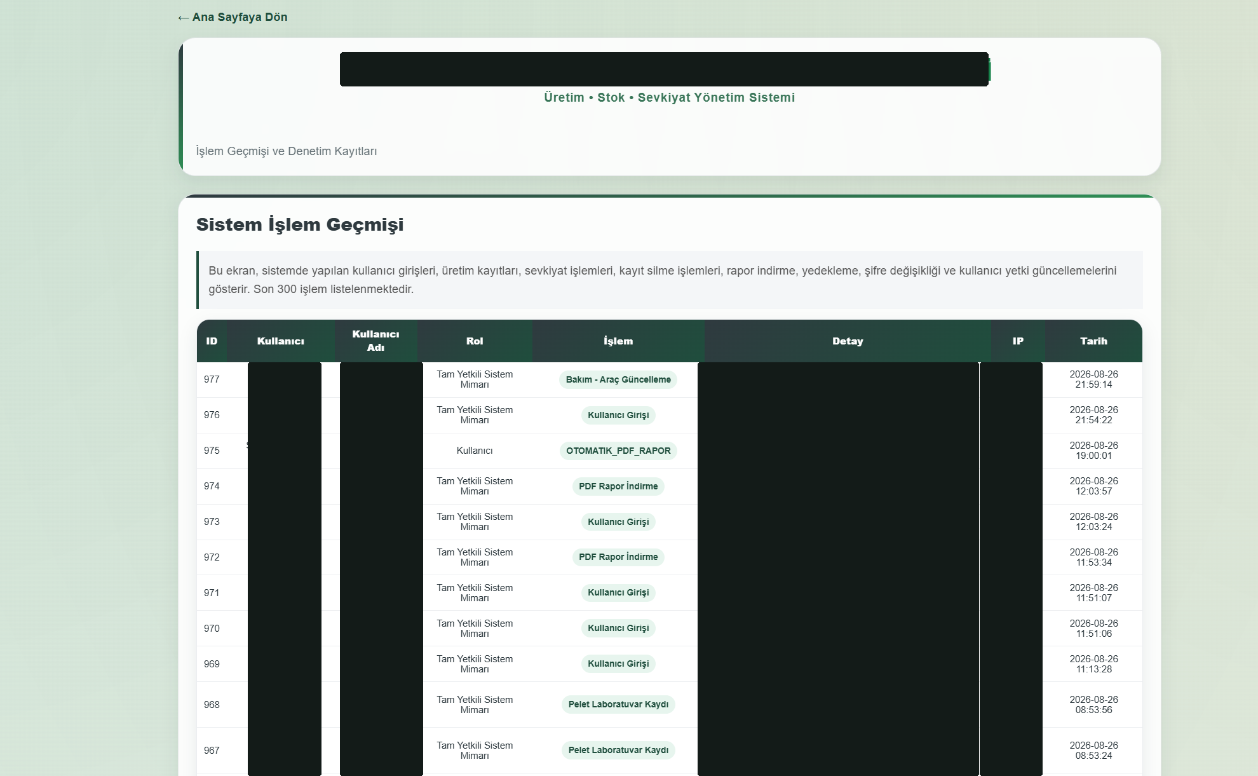Image resolution: width=1258 pixels, height=776 pixels.
Task: Click the Kullanıcı column header
Action: (x=281, y=341)
